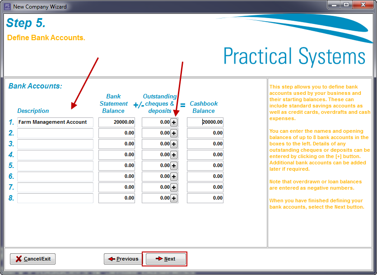Click row 5 outstanding cheques amount field
The height and width of the screenshot is (275, 377).
pyautogui.click(x=156, y=166)
